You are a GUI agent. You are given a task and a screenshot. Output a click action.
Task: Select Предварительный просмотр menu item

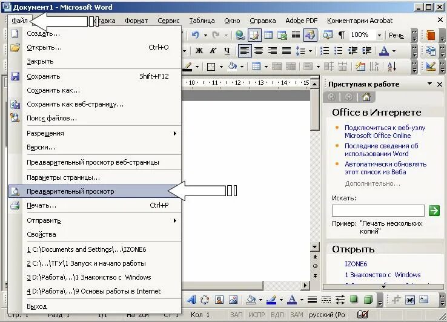click(95, 191)
